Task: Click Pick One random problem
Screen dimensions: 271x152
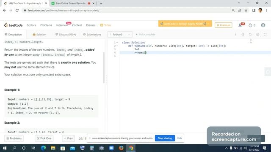Action: [x=44, y=138]
